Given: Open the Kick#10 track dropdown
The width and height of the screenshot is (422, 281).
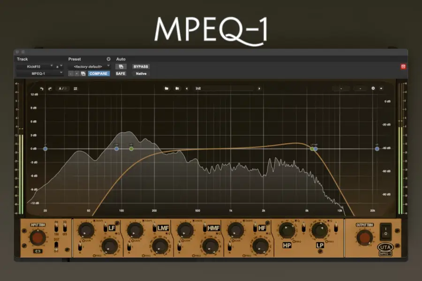Looking at the screenshot, I should pos(35,67).
